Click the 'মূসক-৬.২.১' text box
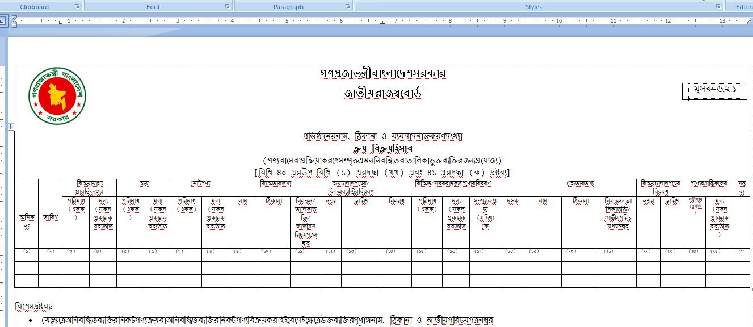Screen dimensions: 753x327 point(714,91)
